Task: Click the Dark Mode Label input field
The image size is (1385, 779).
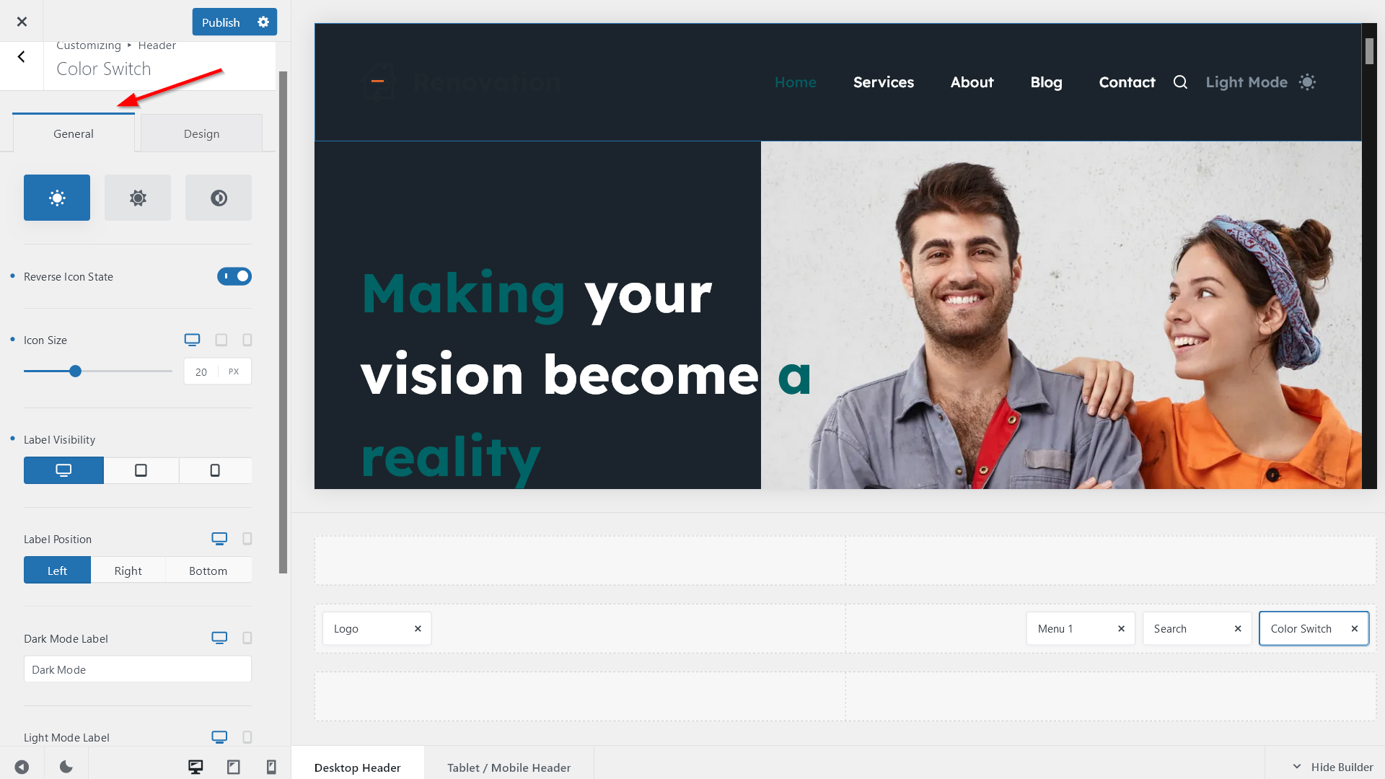Action: [138, 669]
